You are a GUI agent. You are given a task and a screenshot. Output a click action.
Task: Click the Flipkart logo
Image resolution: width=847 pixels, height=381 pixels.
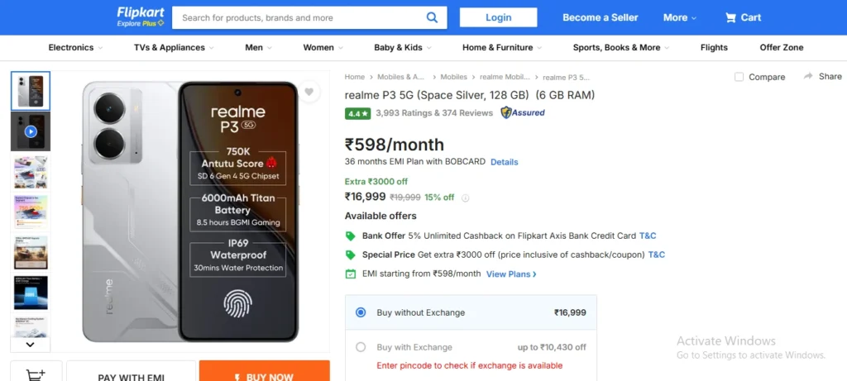click(141, 17)
